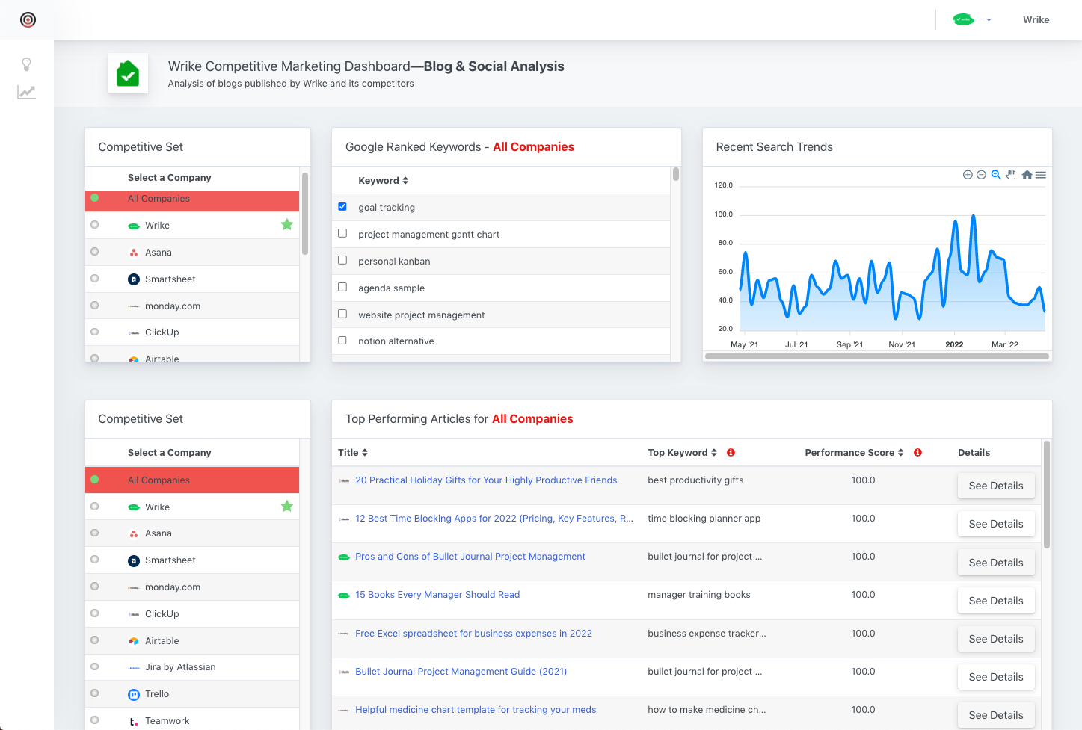This screenshot has height=730, width=1082.
Task: Select the magnifier selection zoom chart tool
Action: [996, 175]
